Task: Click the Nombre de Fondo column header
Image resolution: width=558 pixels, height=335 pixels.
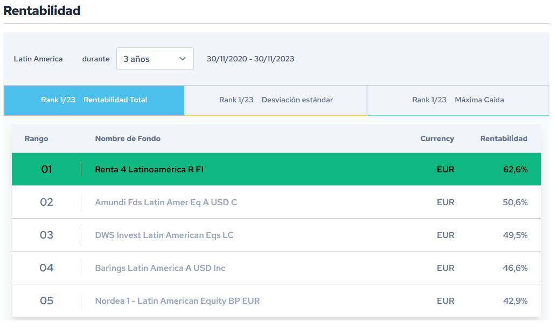Action: point(128,138)
